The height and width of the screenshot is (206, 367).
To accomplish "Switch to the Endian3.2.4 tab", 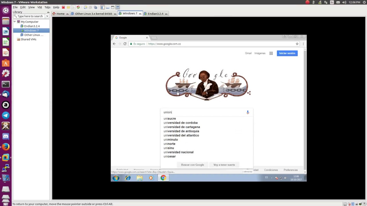I will click(155, 14).
